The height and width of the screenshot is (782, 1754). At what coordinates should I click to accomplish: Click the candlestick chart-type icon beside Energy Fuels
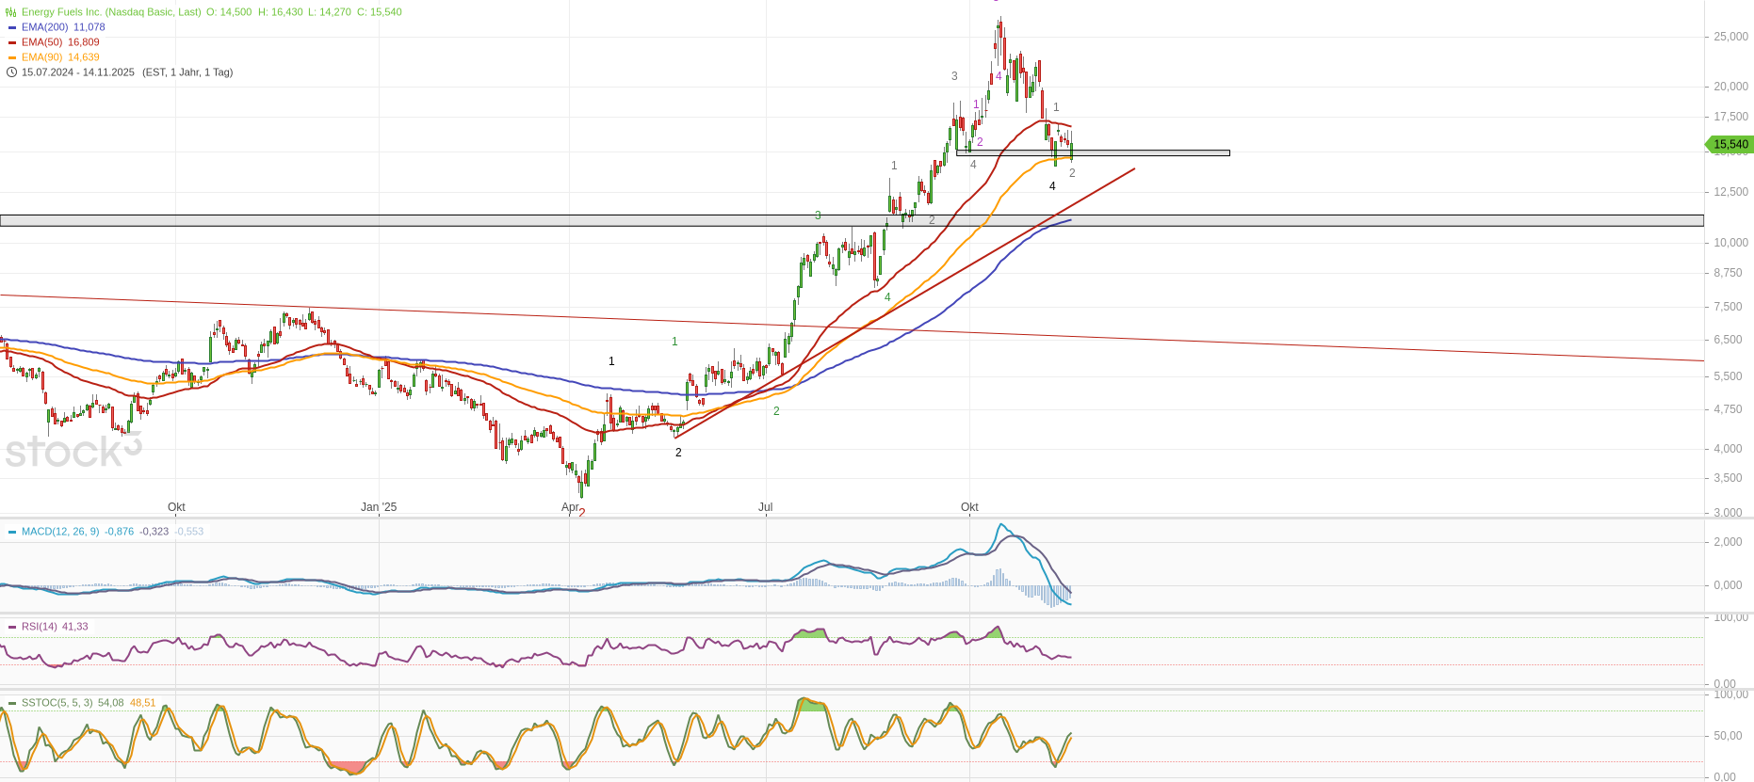pyautogui.click(x=11, y=12)
